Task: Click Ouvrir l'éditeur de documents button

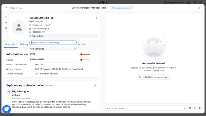Action: (x=153, y=77)
